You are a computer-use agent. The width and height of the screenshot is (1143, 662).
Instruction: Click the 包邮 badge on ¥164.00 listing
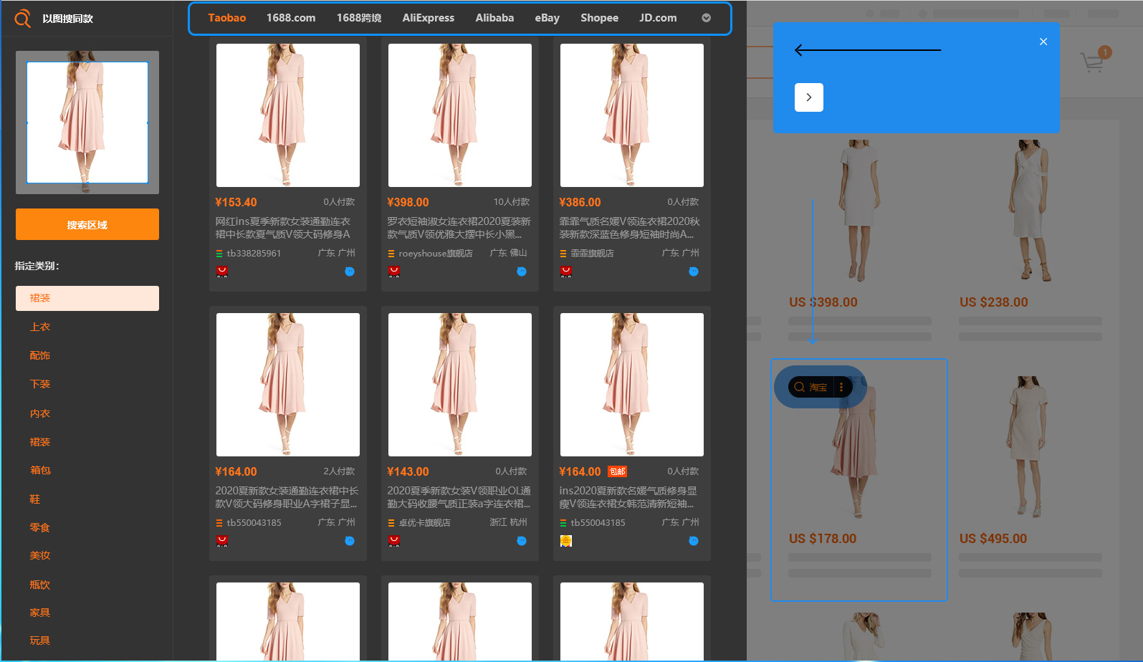[x=617, y=471]
